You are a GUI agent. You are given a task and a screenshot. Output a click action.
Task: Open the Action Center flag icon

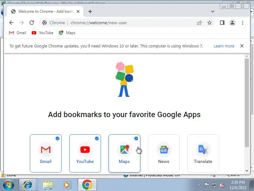[x=206, y=185]
